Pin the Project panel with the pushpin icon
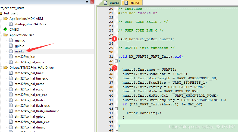 pos(87,2)
